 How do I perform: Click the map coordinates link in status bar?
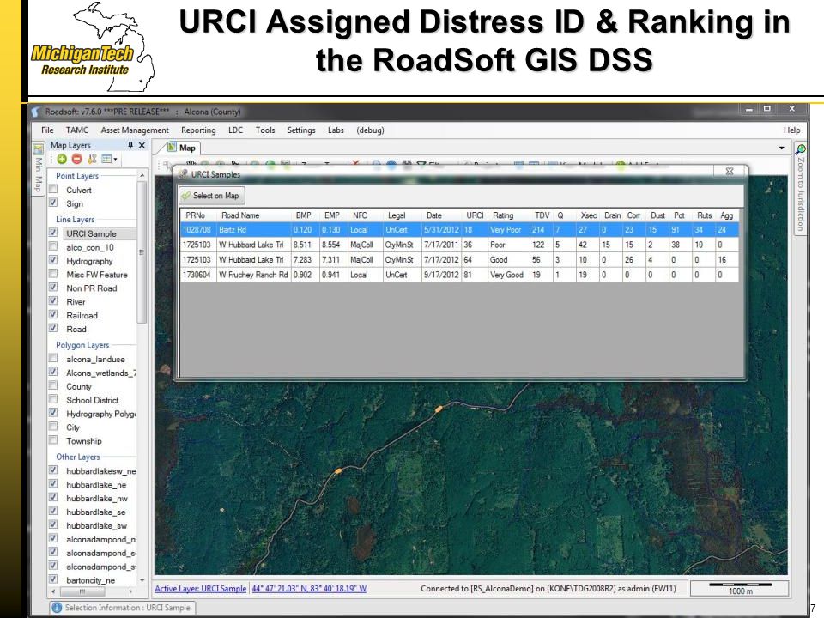click(x=309, y=589)
